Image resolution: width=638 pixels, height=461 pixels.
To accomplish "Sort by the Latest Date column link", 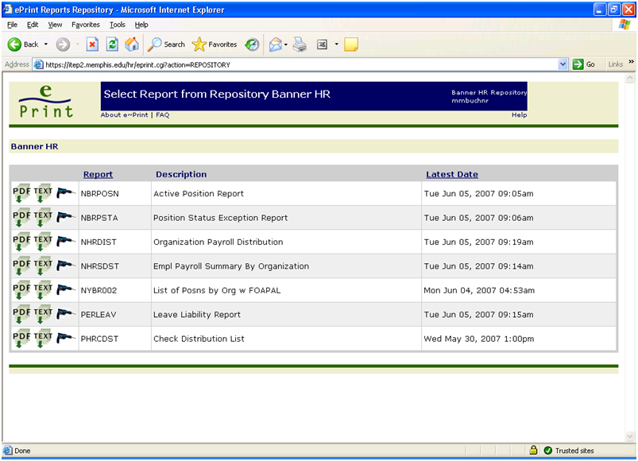I will click(x=451, y=174).
